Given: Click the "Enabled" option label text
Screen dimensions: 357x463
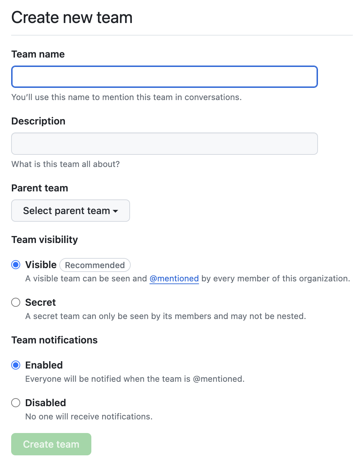Looking at the screenshot, I should pos(44,365).
